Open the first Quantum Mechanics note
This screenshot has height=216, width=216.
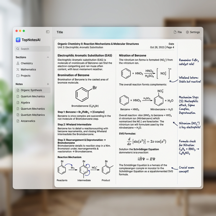(32, 96)
